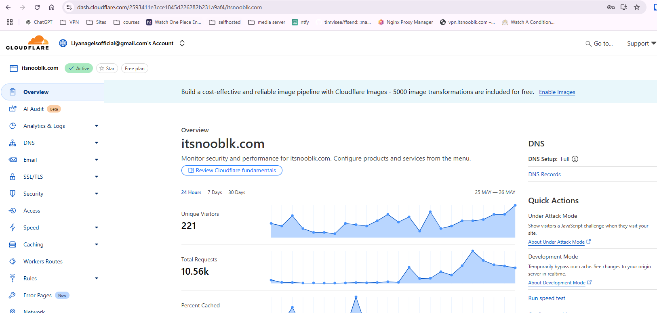Expand the SSL/TLS sidebar section arrow

pyautogui.click(x=97, y=177)
